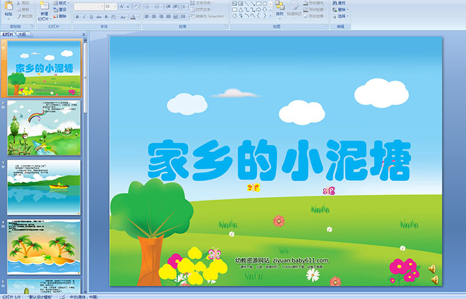Open the line spacing dropdown
This screenshot has width=466, height=299.
coord(184,7)
